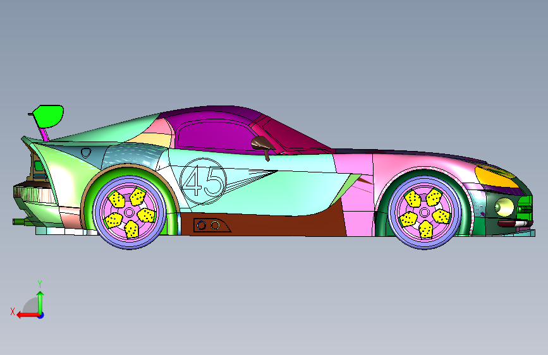Click the red X axis arrow of triad
This screenshot has height=355, width=548.
(27, 315)
